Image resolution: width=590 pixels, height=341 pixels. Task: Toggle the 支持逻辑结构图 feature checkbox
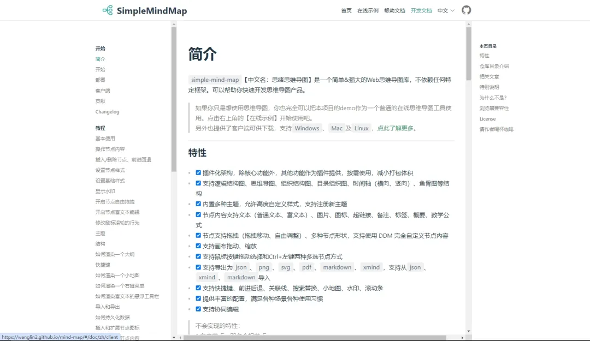(198, 183)
